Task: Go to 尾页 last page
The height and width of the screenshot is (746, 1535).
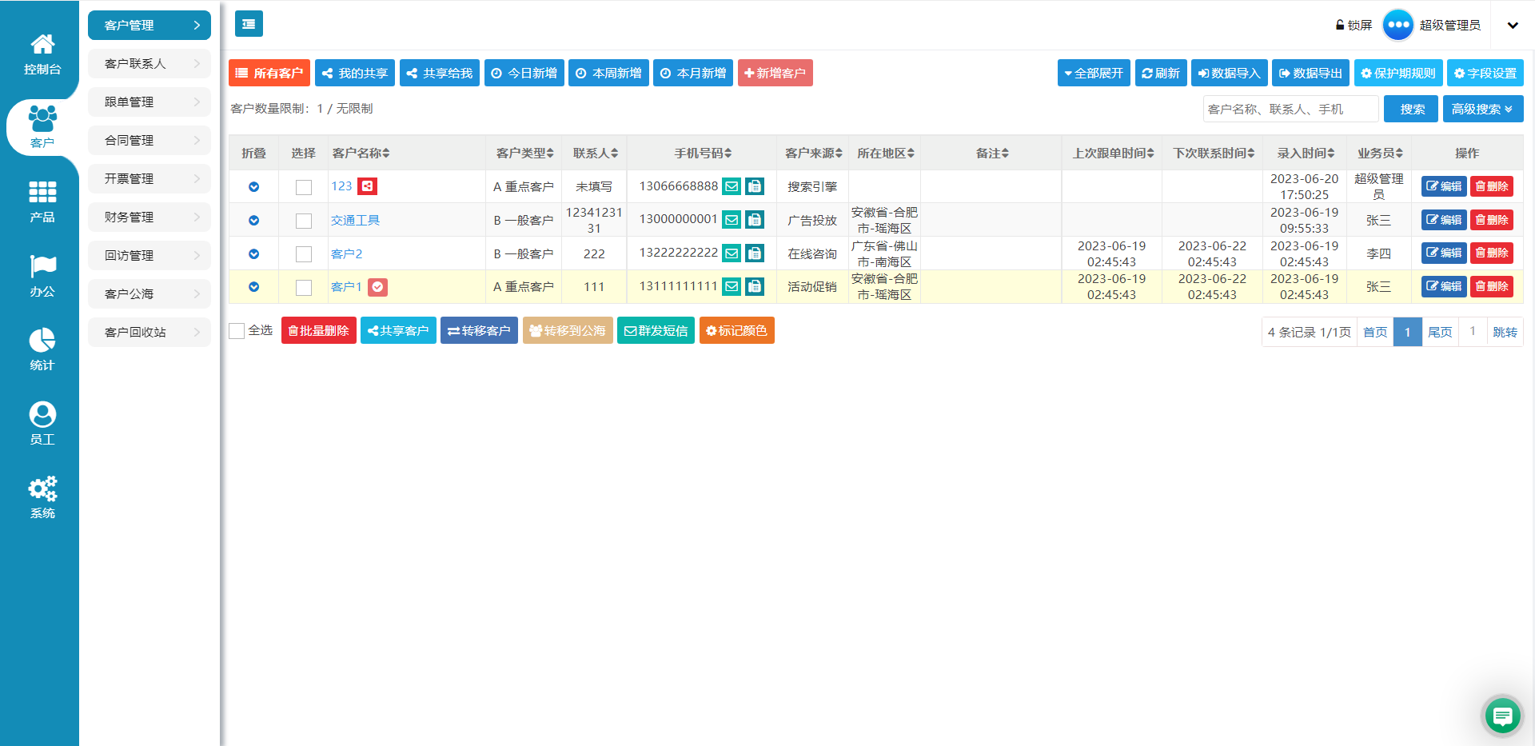Action: point(1440,332)
